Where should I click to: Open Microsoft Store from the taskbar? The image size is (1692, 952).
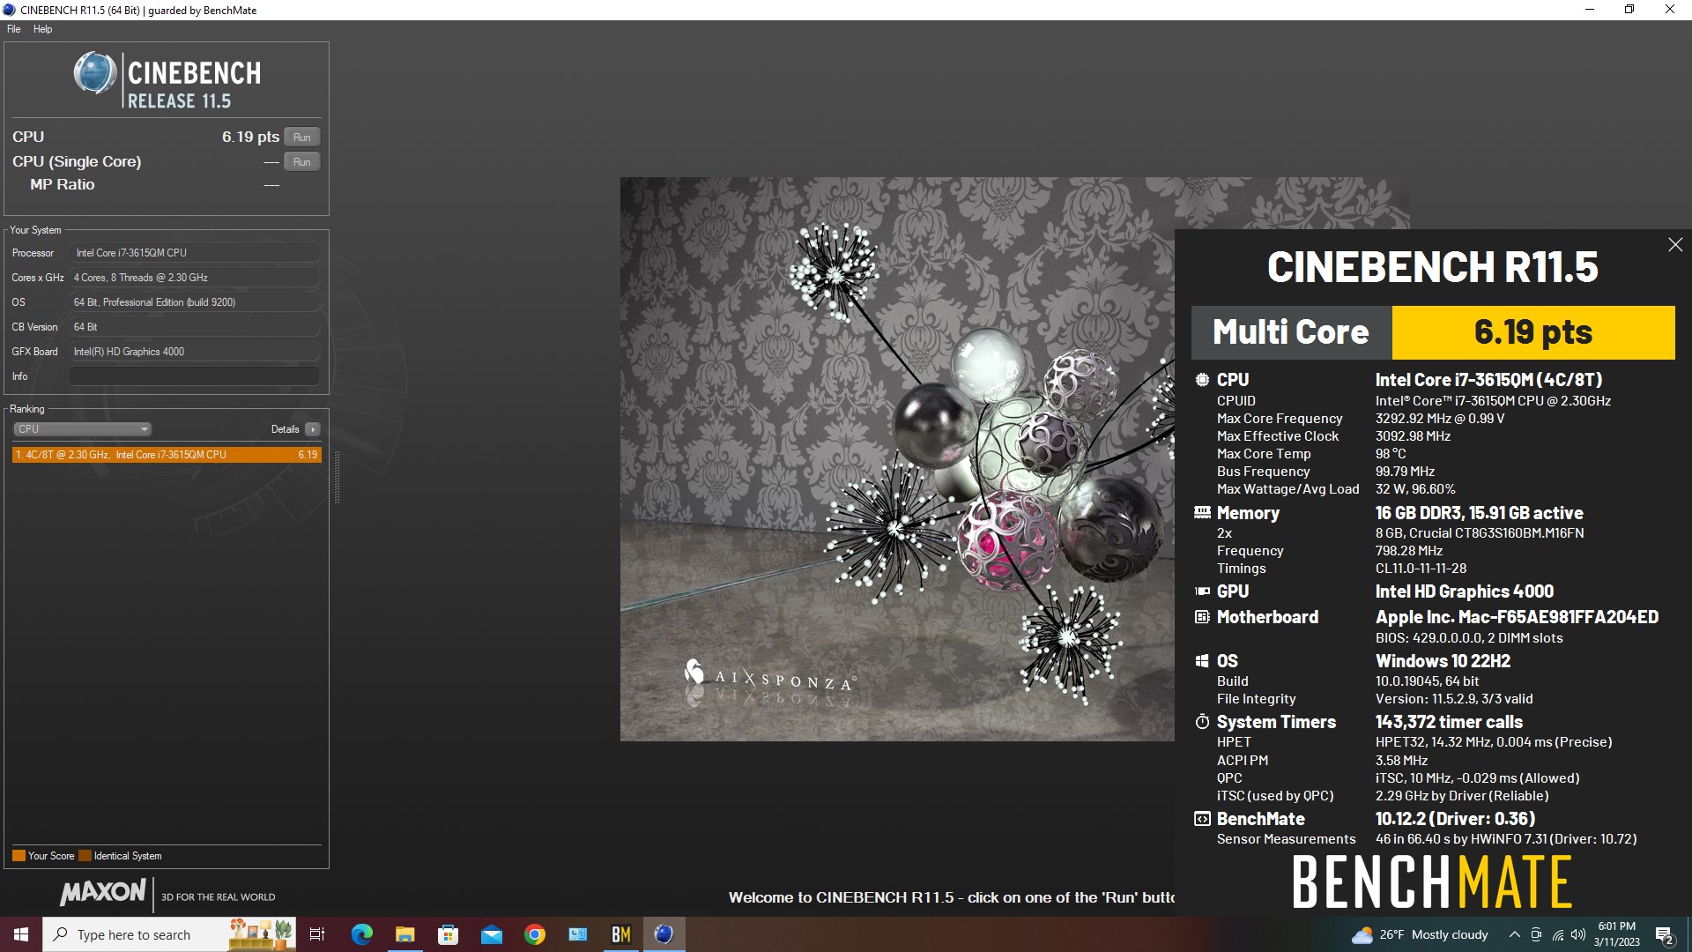(x=448, y=934)
